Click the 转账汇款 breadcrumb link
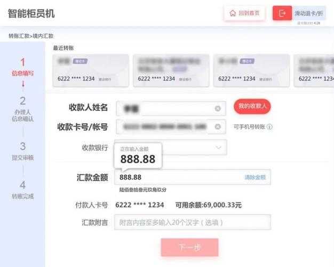 tap(19, 36)
